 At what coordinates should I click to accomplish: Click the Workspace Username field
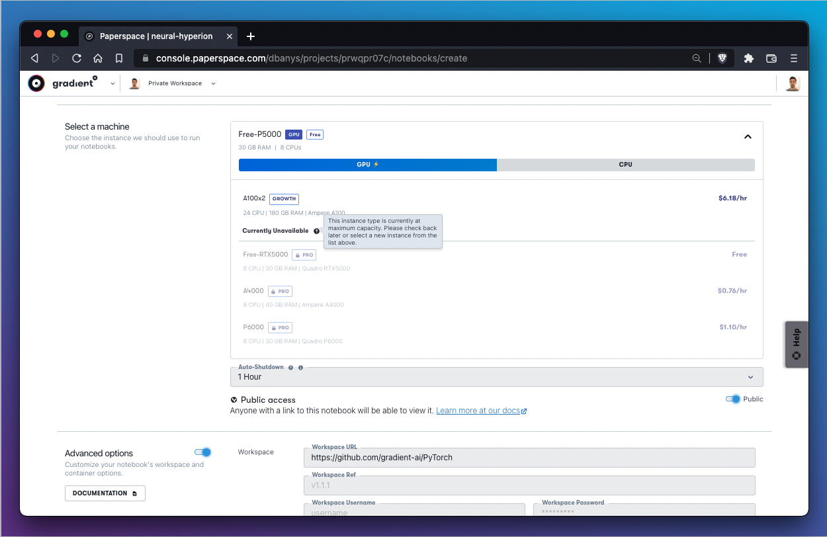414,510
